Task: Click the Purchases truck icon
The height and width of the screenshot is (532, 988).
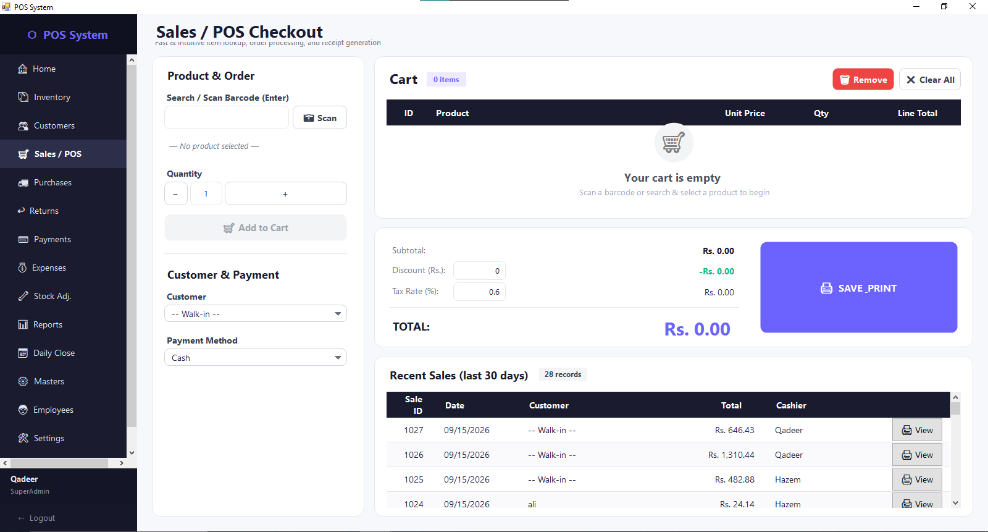Action: point(23,182)
